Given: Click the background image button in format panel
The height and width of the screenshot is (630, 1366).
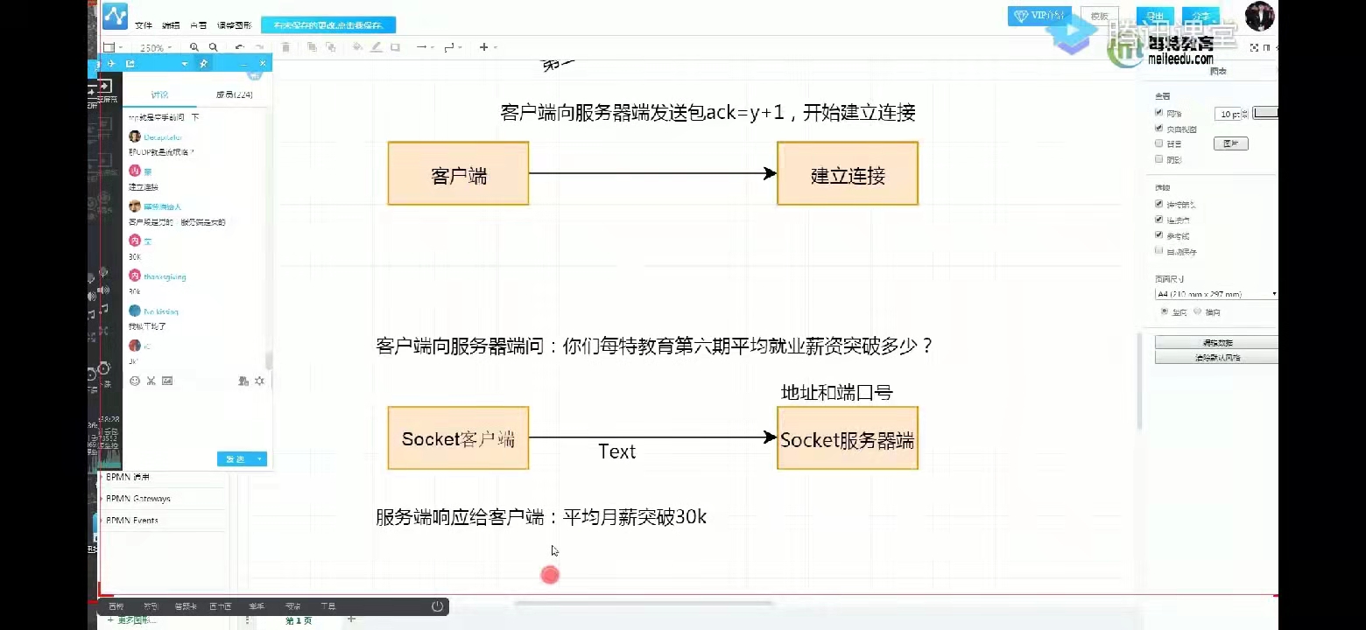Looking at the screenshot, I should (1230, 143).
